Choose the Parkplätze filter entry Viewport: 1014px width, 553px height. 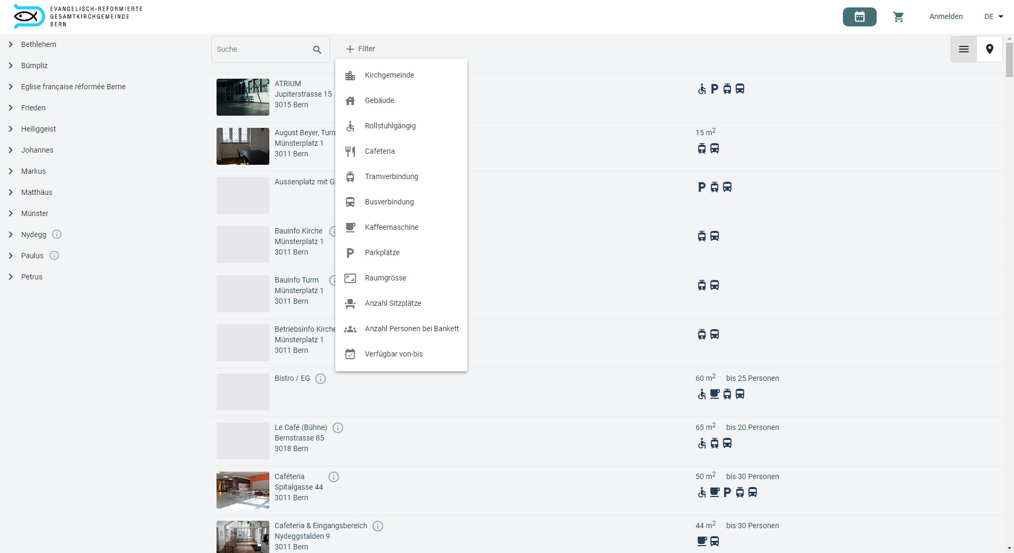[382, 252]
